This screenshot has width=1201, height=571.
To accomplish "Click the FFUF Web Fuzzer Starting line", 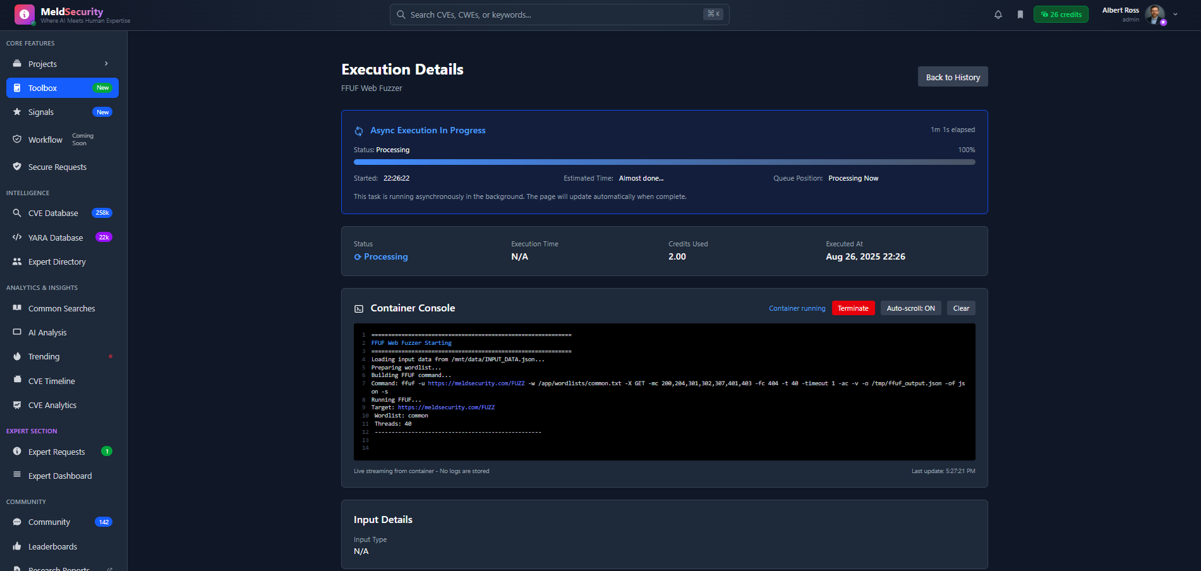I will tap(411, 343).
